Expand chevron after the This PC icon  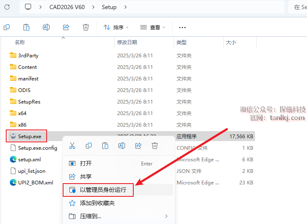(x=40, y=7)
